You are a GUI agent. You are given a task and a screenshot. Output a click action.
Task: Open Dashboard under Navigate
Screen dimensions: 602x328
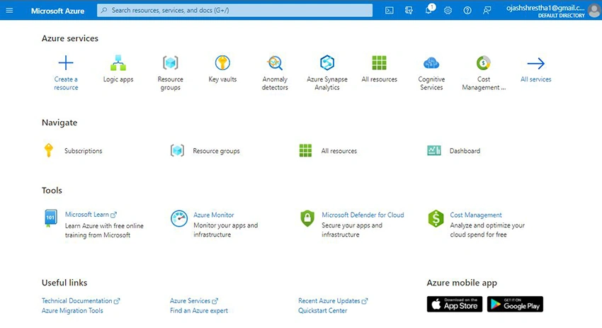(465, 151)
